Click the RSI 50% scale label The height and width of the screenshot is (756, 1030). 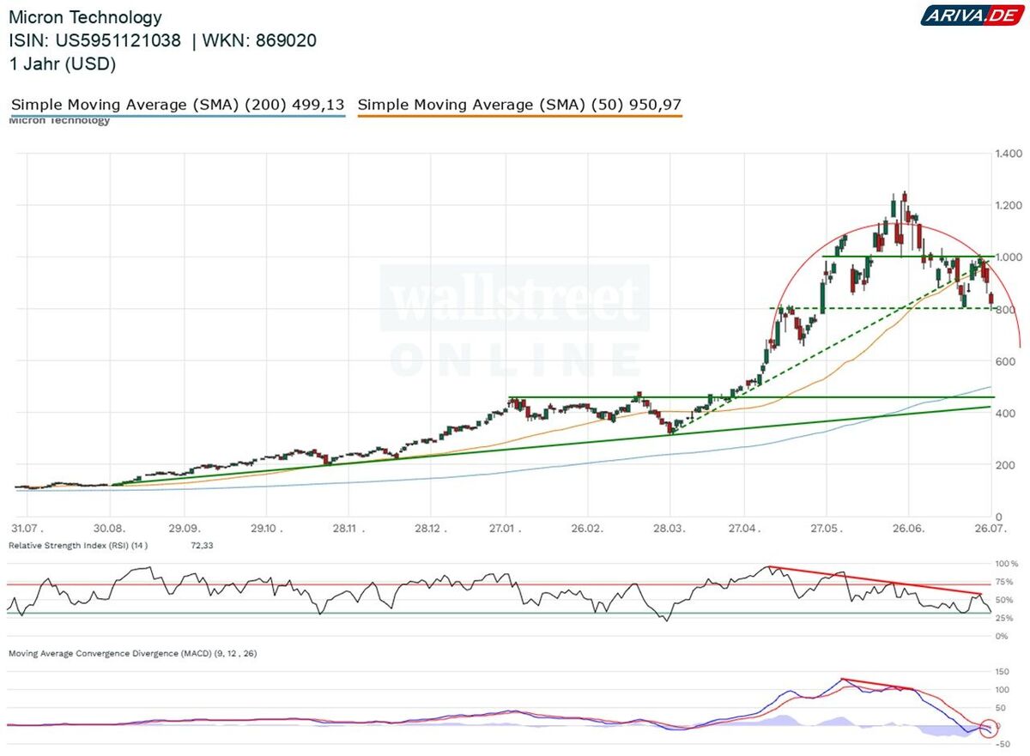point(1004,600)
